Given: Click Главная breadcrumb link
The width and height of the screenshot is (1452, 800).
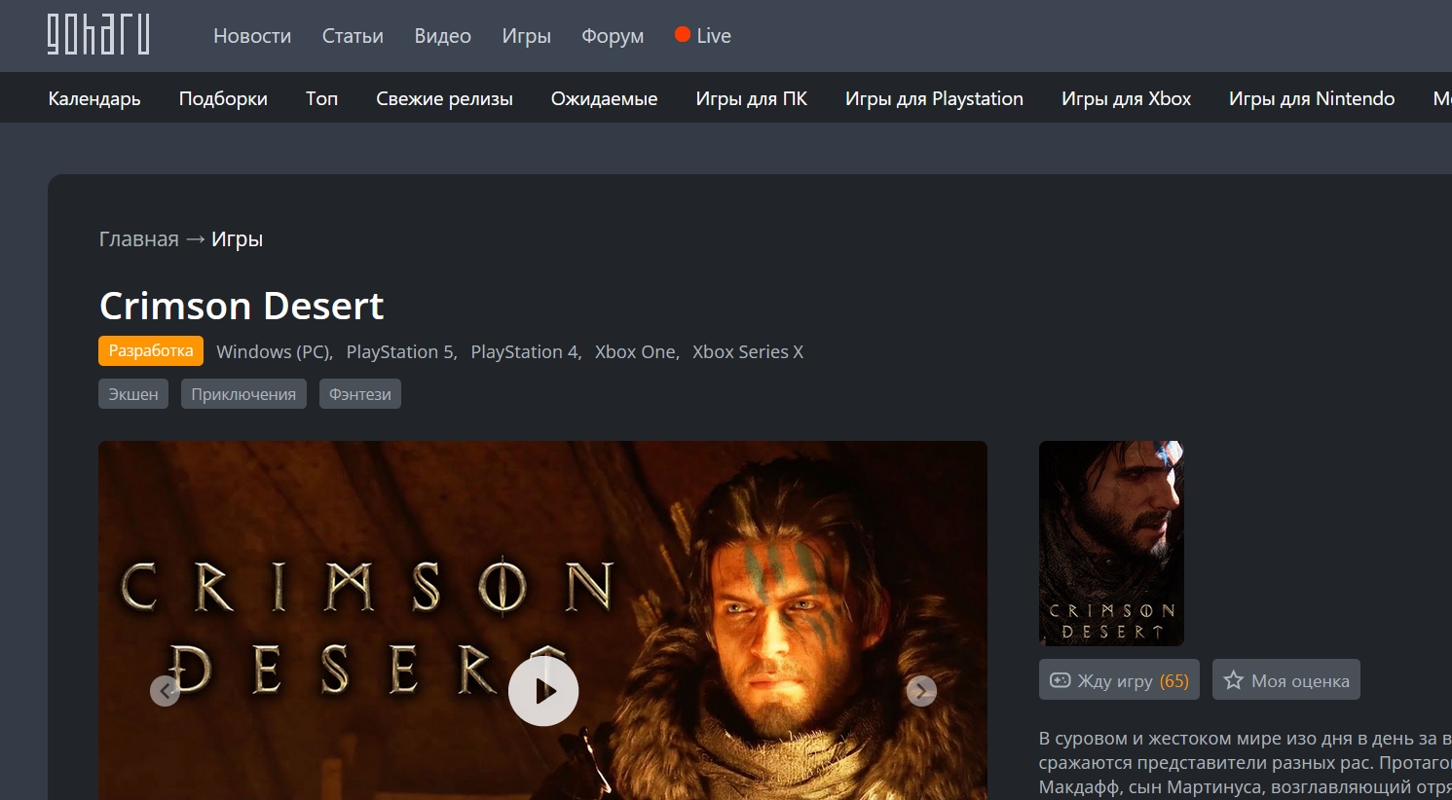Looking at the screenshot, I should 139,239.
